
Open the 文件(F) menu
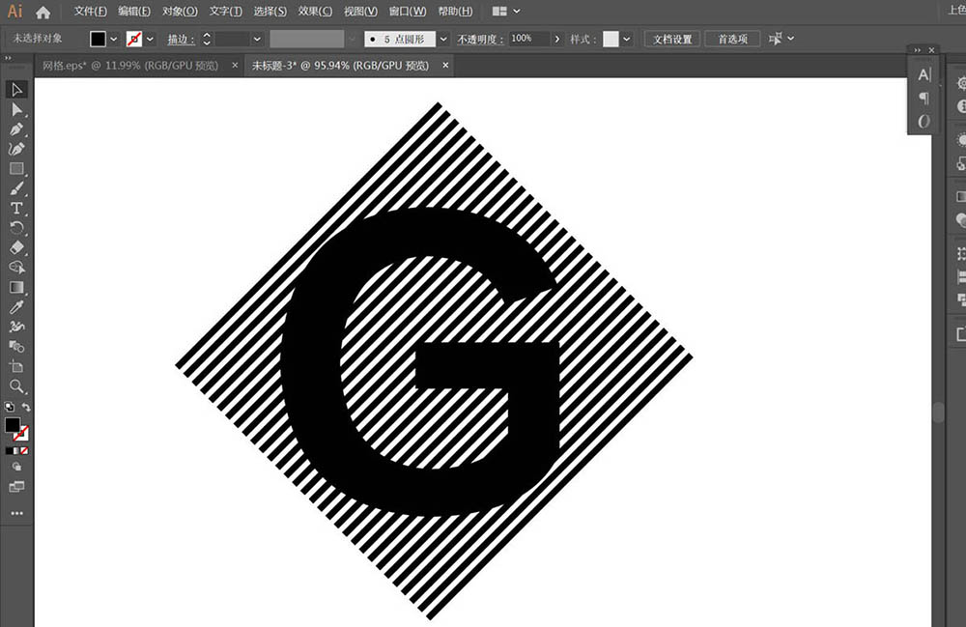(x=91, y=11)
